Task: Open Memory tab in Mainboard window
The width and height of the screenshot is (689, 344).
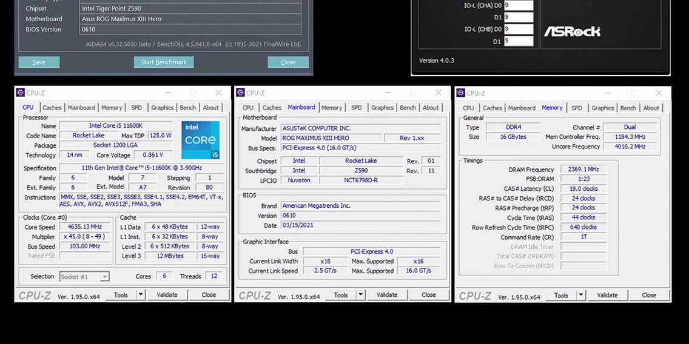Action: point(331,108)
